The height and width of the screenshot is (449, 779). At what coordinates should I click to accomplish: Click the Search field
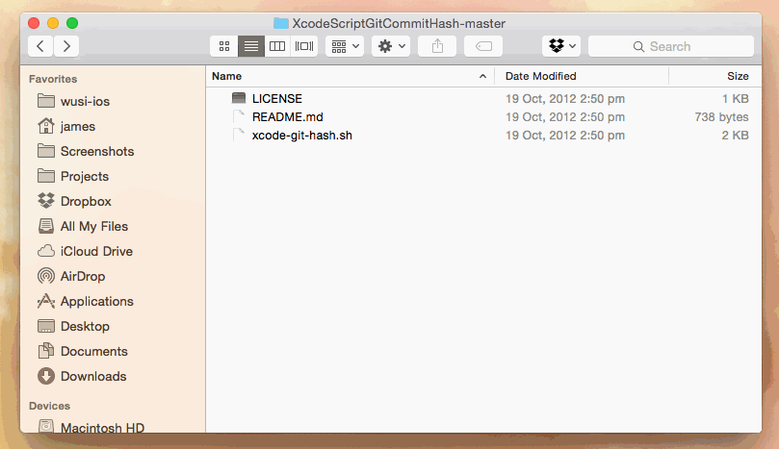point(671,46)
